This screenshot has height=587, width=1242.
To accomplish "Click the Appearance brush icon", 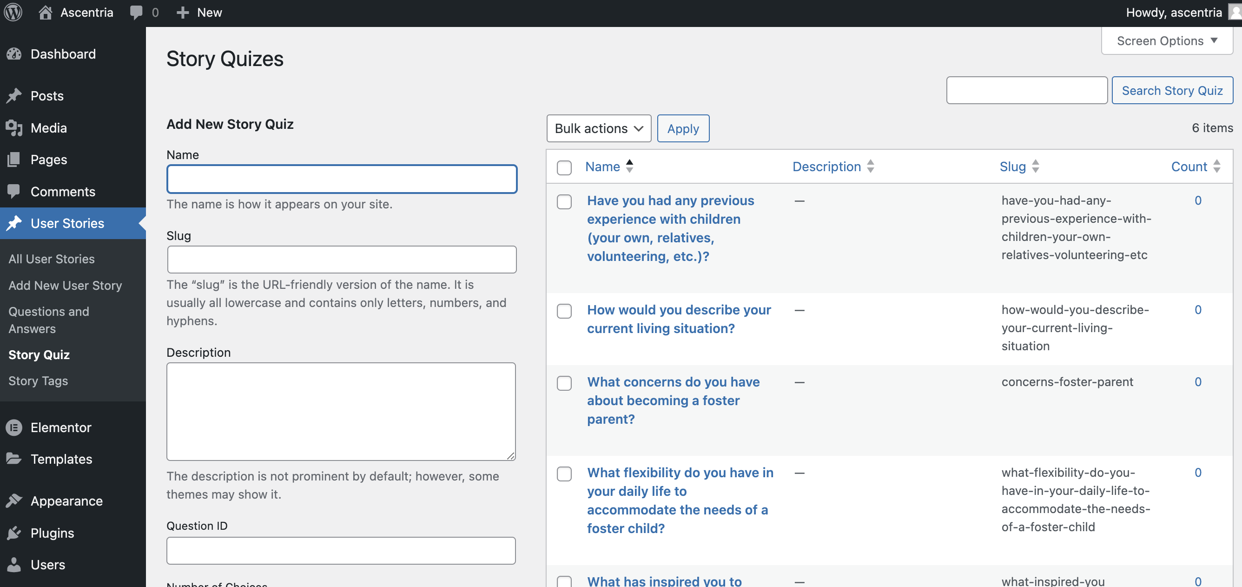I will click(14, 501).
